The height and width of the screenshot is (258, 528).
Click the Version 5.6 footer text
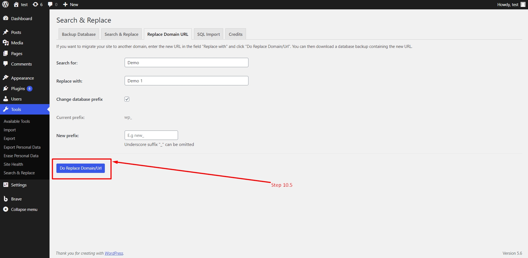(512, 253)
